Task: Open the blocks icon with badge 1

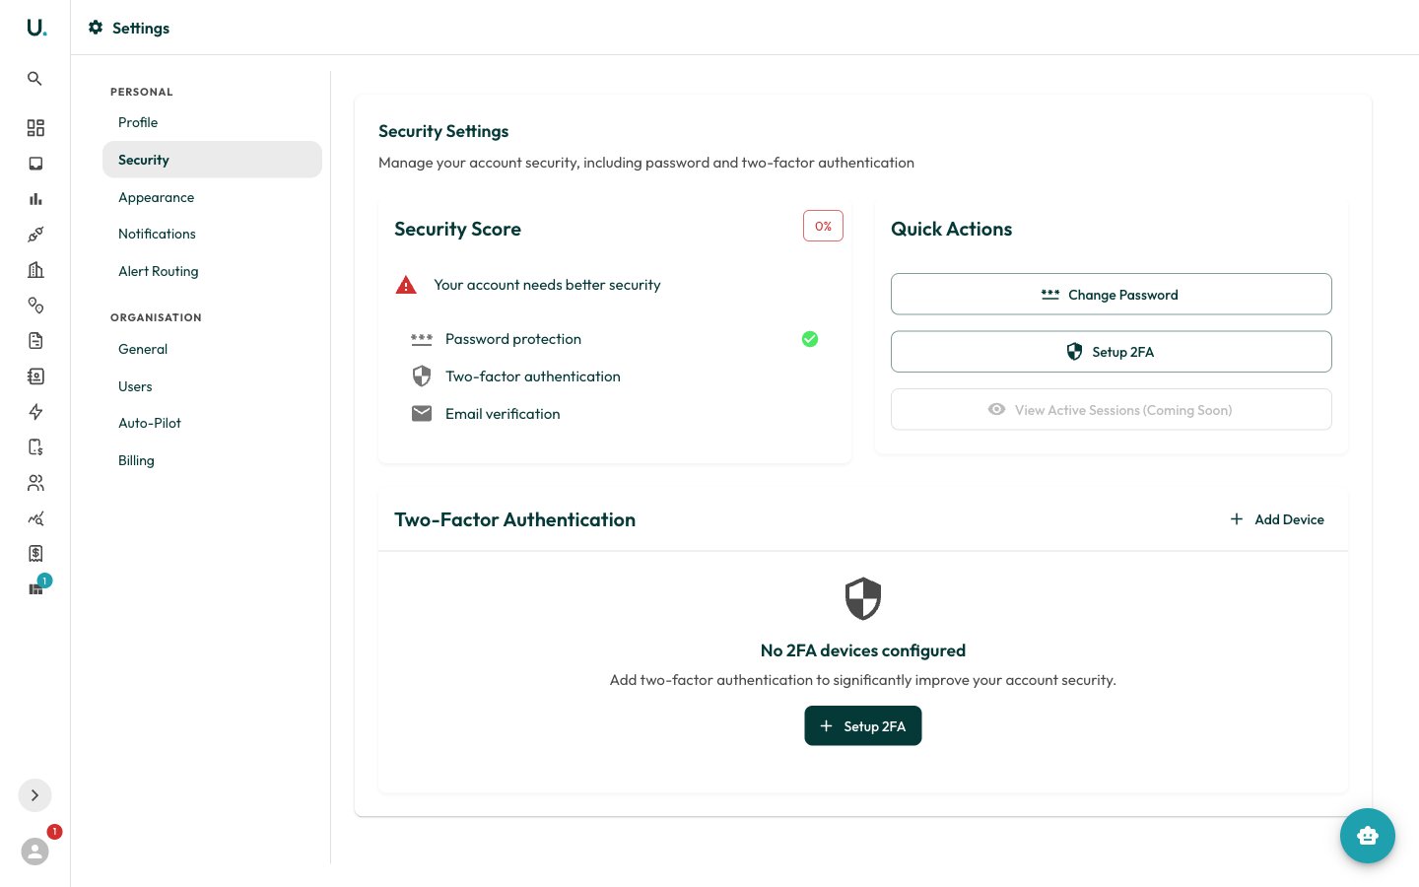Action: pyautogui.click(x=35, y=588)
